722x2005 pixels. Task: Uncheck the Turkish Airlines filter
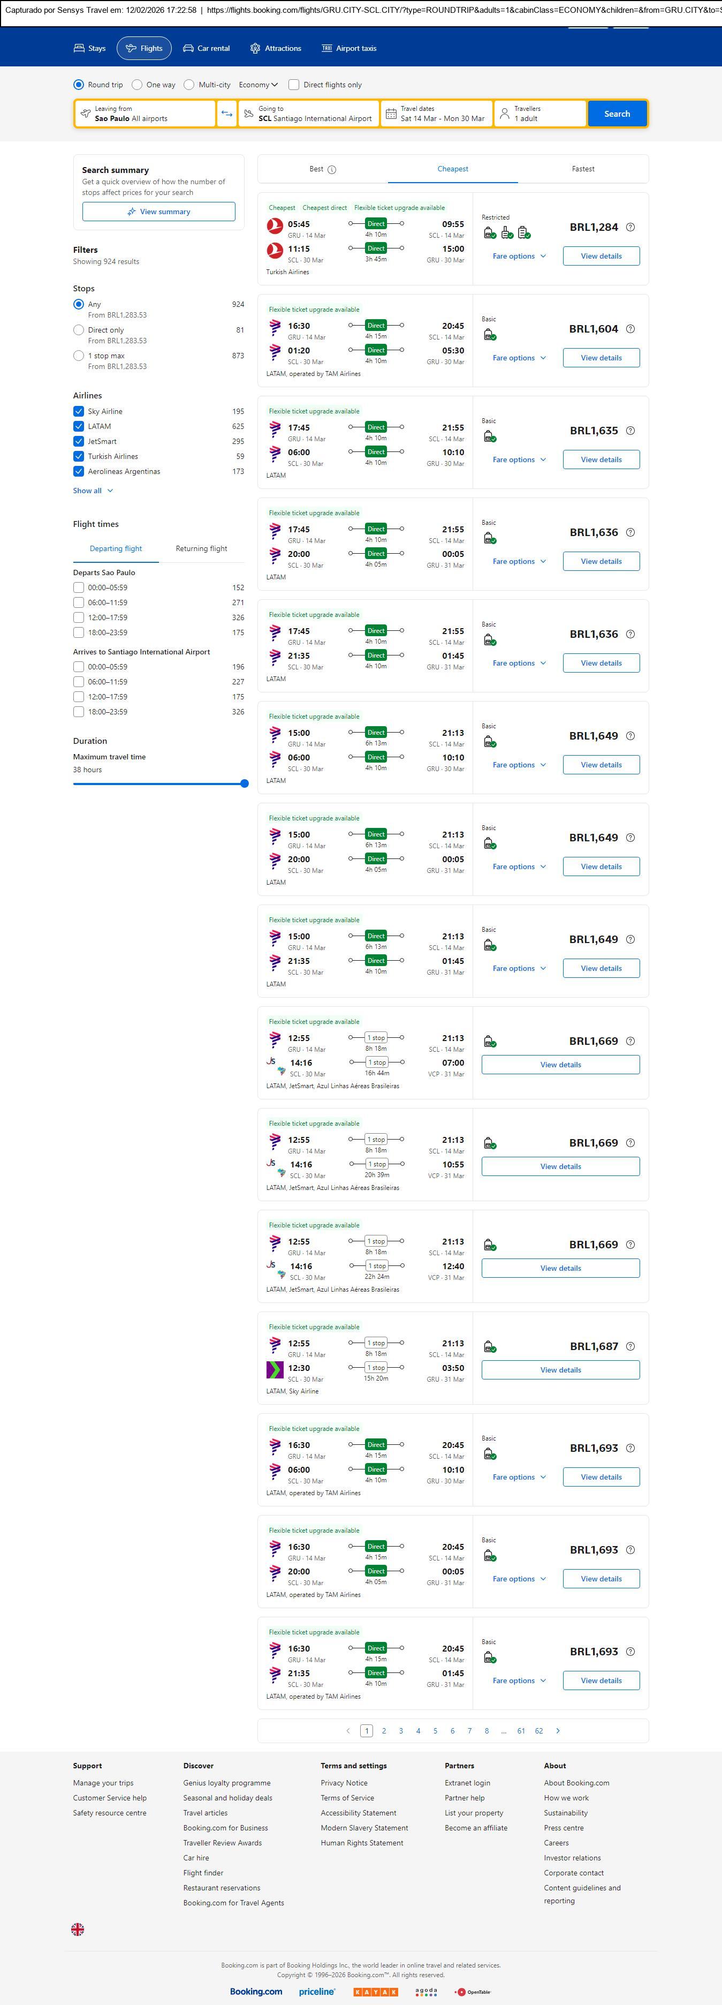point(79,457)
